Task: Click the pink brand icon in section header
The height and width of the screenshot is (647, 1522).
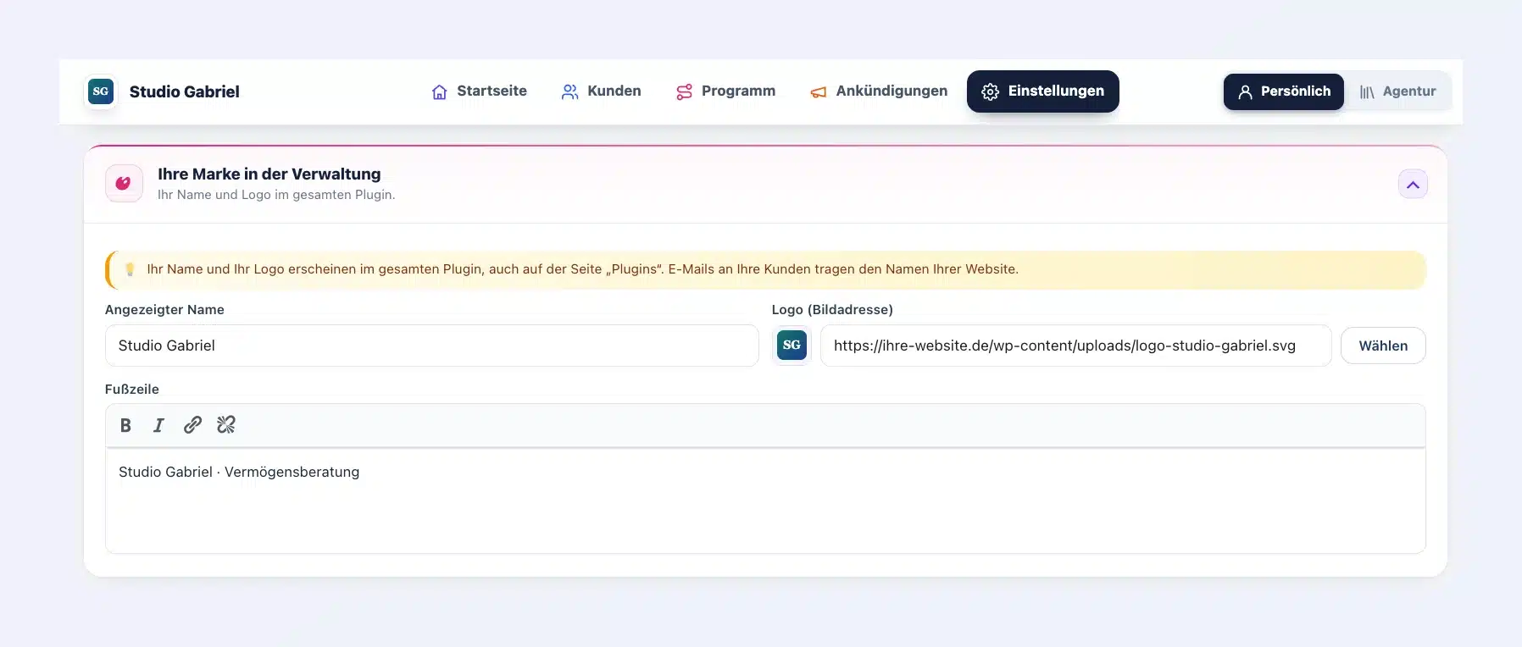Action: (124, 184)
